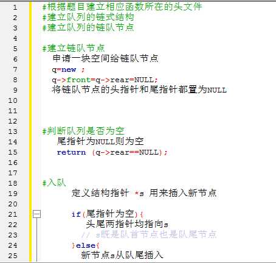This screenshot has width=276, height=263.
Task: Click text '头尾两指针均指向s'
Action: pyautogui.click(x=127, y=224)
